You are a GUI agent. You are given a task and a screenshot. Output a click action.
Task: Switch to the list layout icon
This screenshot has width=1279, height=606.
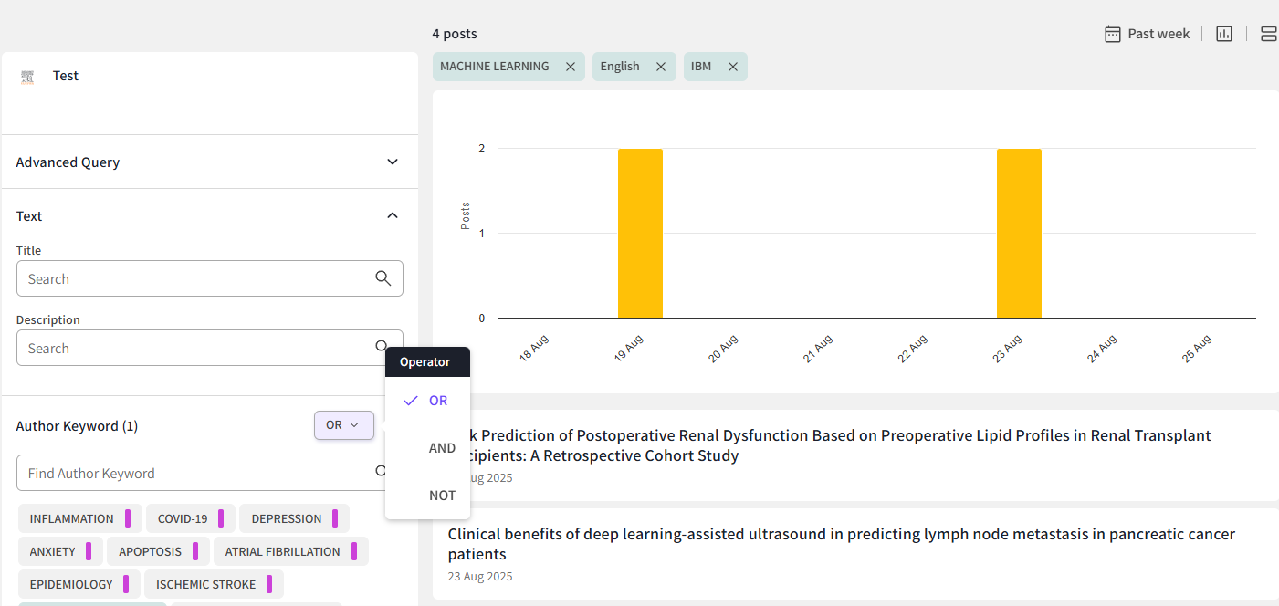[1268, 34]
